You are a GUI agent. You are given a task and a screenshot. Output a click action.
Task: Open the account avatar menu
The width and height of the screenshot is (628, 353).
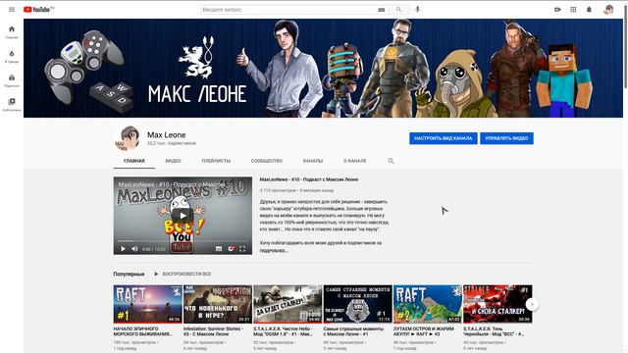click(x=608, y=9)
